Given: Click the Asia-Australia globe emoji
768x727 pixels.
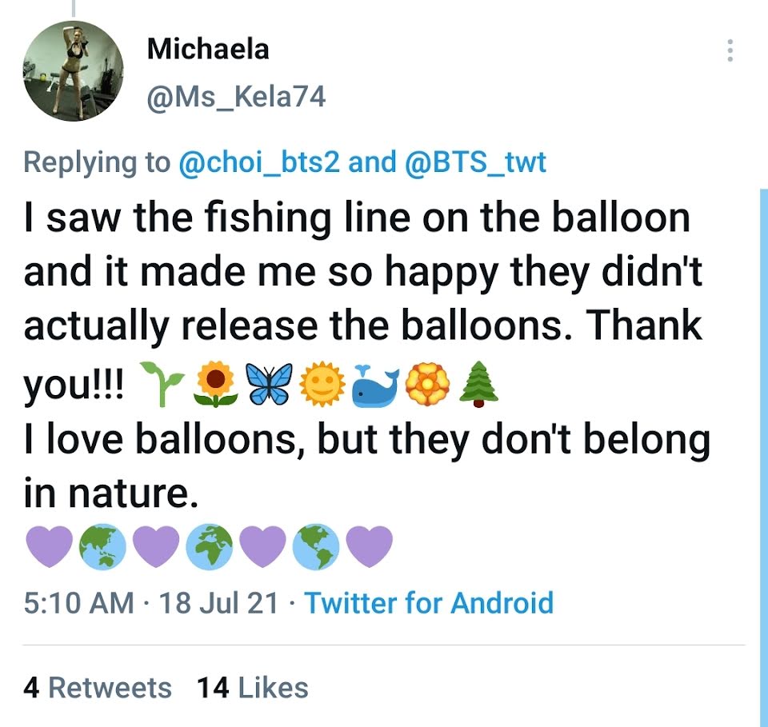Looking at the screenshot, I should click(x=103, y=547).
